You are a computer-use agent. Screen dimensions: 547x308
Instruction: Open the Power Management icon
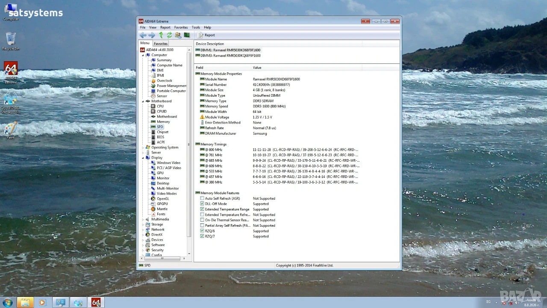(x=153, y=86)
